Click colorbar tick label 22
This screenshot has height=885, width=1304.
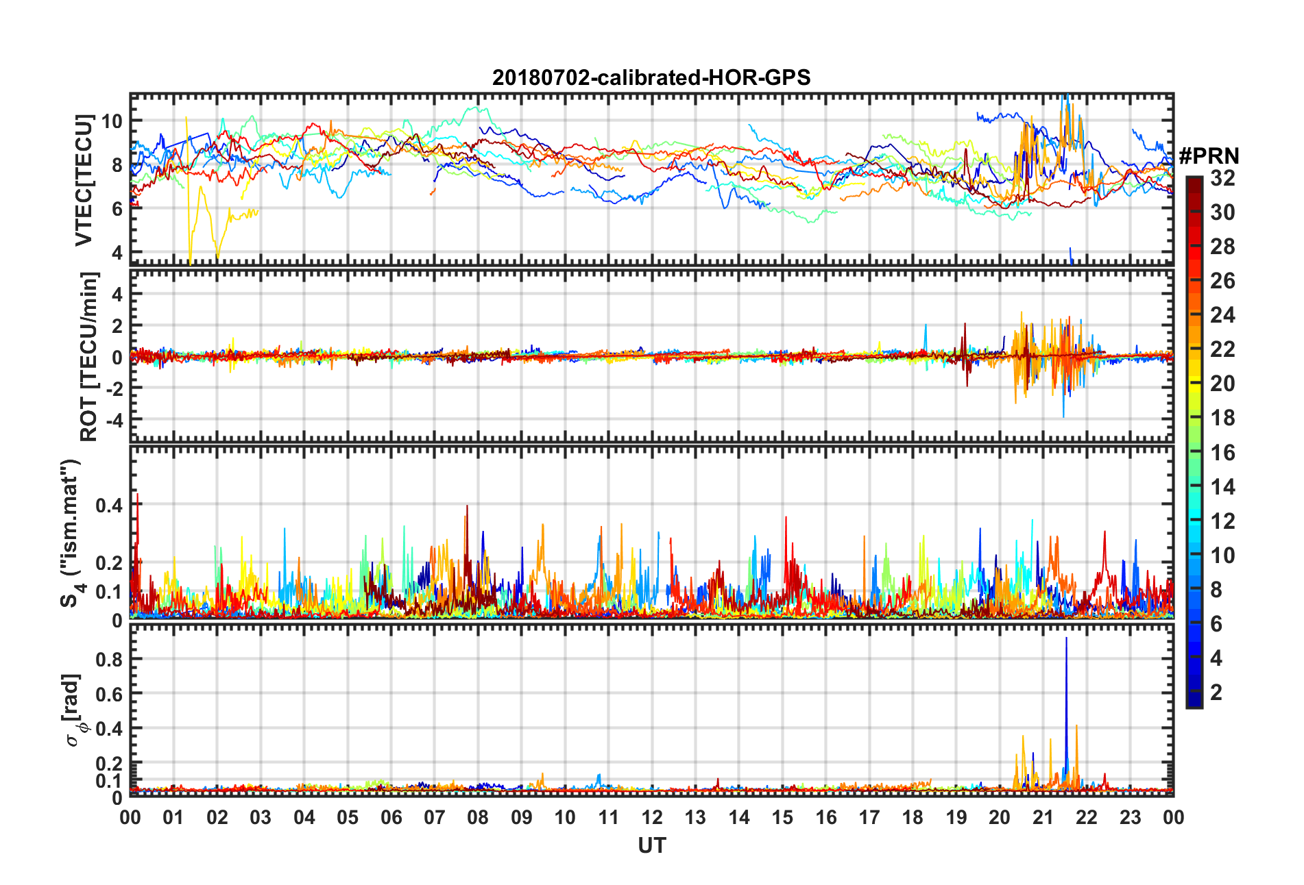coord(1222,349)
